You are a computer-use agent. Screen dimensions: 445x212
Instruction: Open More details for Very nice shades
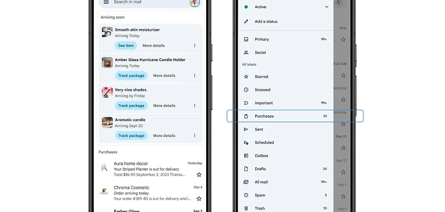click(x=164, y=105)
